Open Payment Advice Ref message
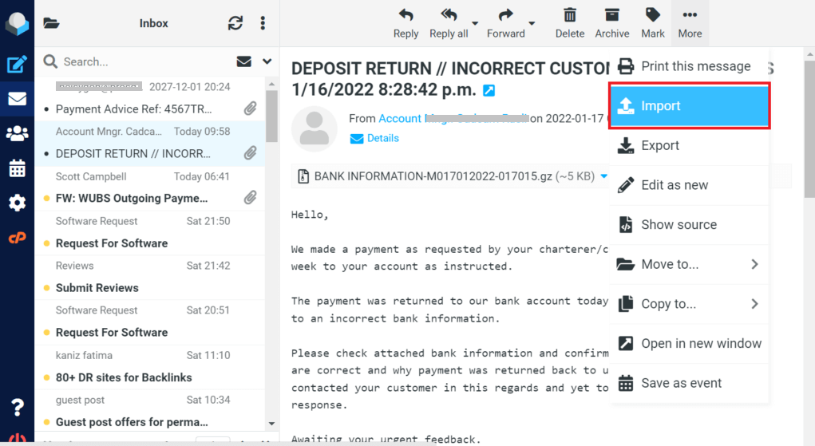 click(149, 98)
